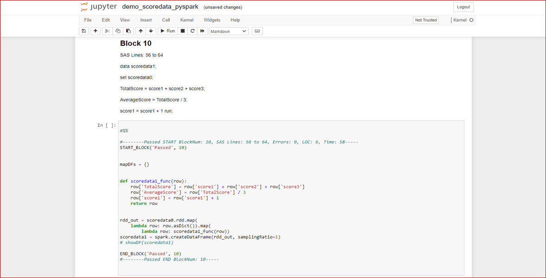Click the "In [ ]:" cell prompt
The height and width of the screenshot is (278, 546).
click(107, 125)
